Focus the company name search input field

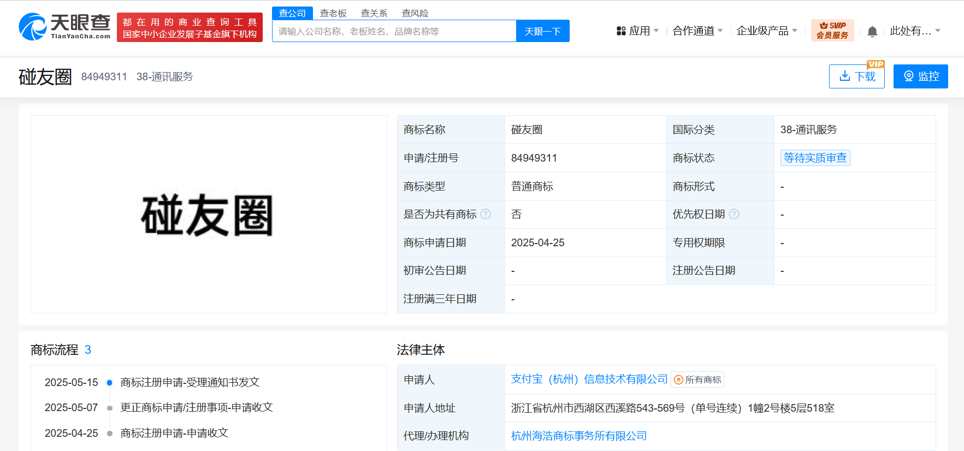pyautogui.click(x=394, y=31)
